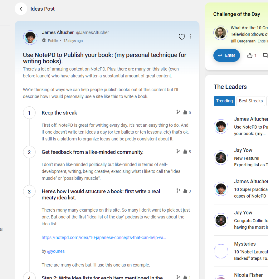Like the post with the heart icon
The height and width of the screenshot is (279, 268).
[182, 37]
